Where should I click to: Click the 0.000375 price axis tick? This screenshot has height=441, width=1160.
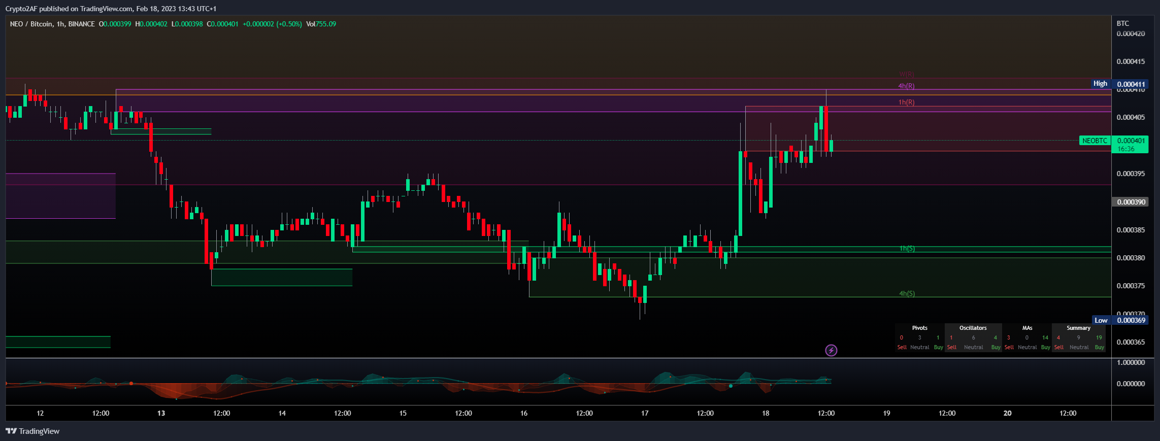tap(1131, 286)
